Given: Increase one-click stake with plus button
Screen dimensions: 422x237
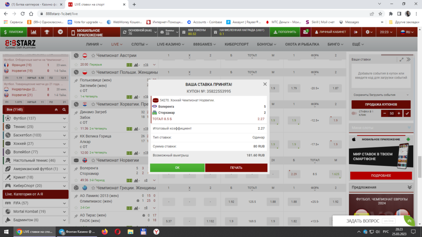Looking at the screenshot, I should coord(399,113).
